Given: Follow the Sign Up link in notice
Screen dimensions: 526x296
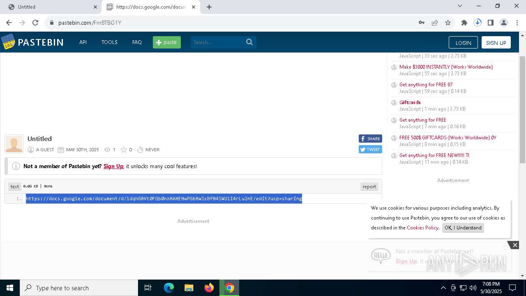Looking at the screenshot, I should coord(113,166).
